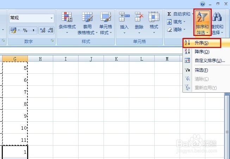The width and height of the screenshot is (230, 159).
Task: Open Cell Styles (单元格样式) icon
Action: (105, 17)
